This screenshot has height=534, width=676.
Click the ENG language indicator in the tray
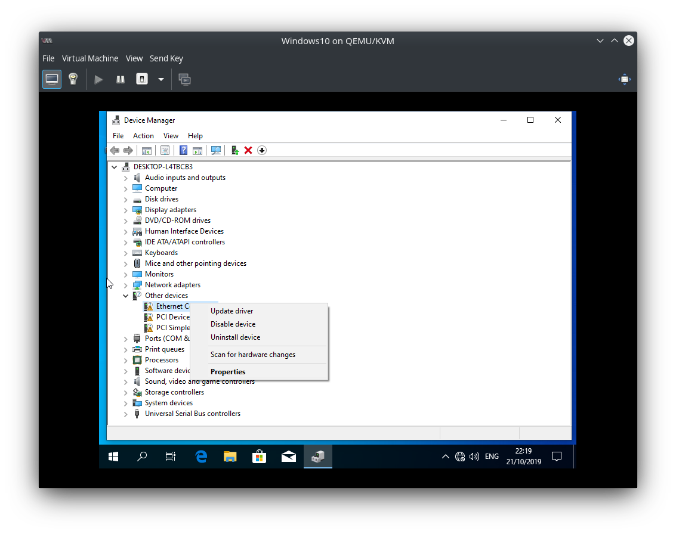pos(492,457)
